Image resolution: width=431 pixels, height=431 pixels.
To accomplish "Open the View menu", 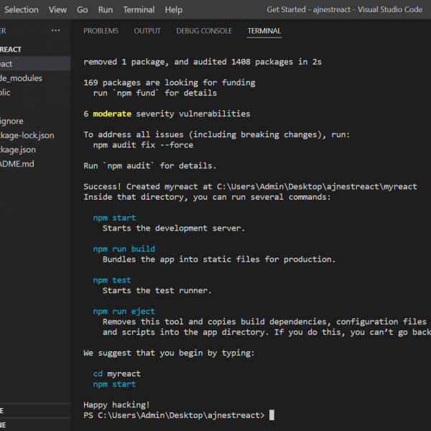I will tap(57, 10).
